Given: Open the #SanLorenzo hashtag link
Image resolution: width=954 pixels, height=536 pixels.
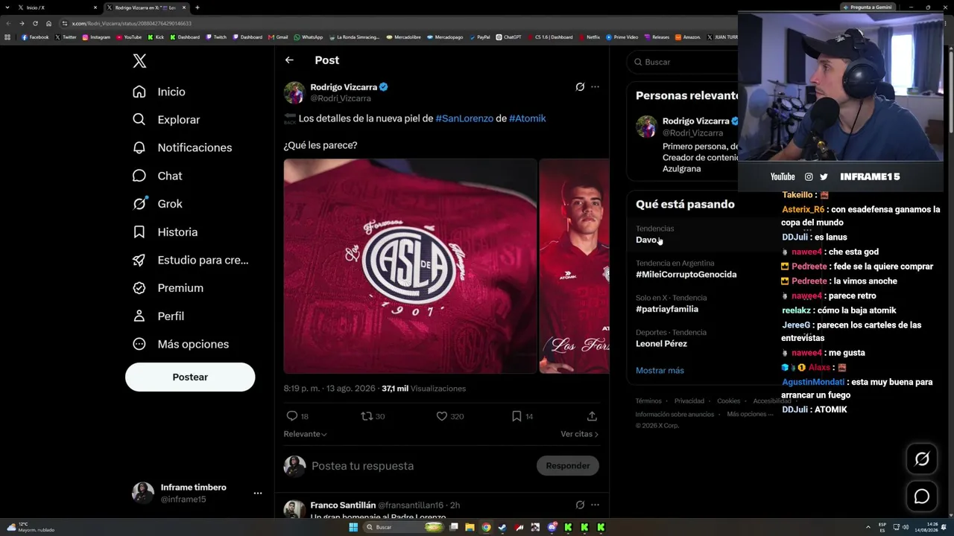Looking at the screenshot, I should point(464,118).
